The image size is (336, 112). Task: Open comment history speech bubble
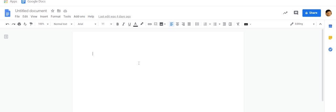click(296, 13)
